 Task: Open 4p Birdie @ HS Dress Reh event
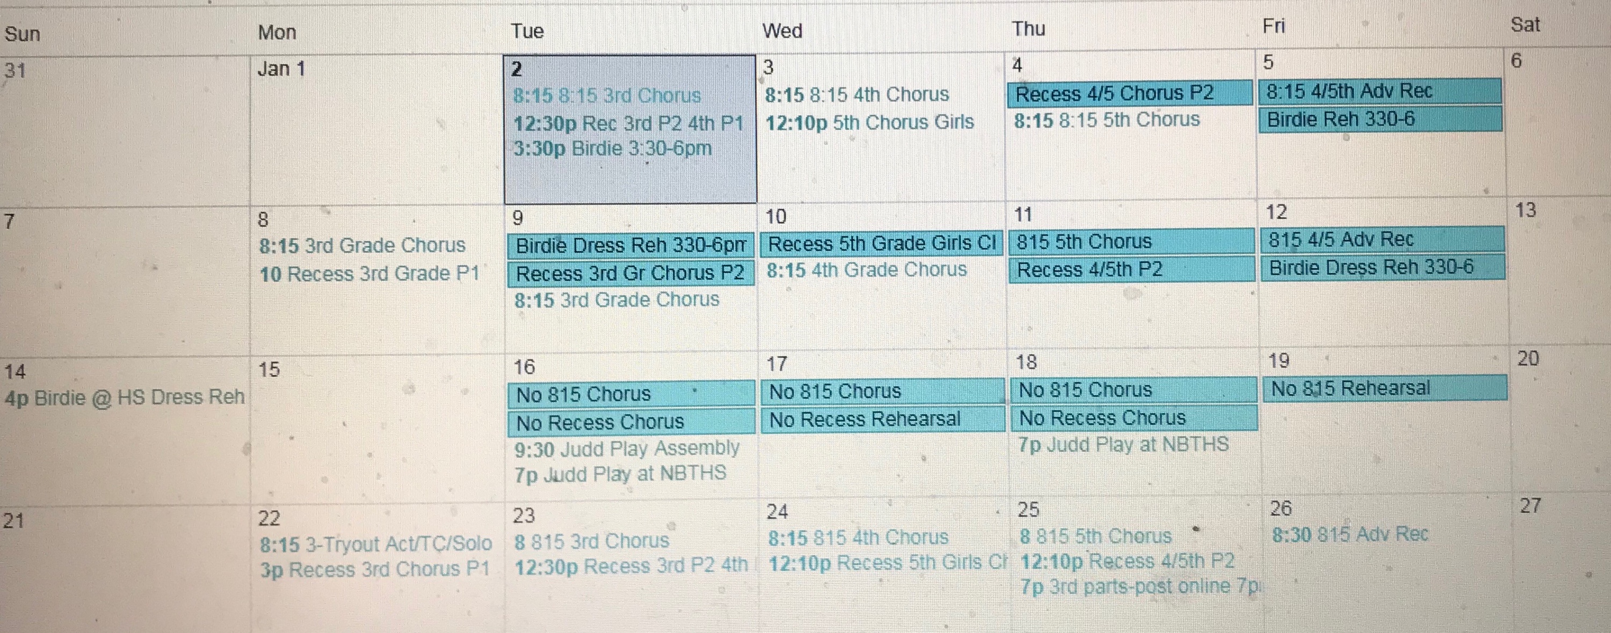pyautogui.click(x=124, y=398)
